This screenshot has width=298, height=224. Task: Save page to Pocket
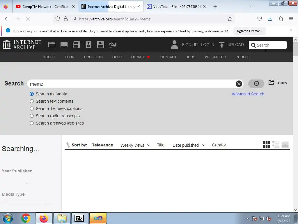(x=259, y=19)
